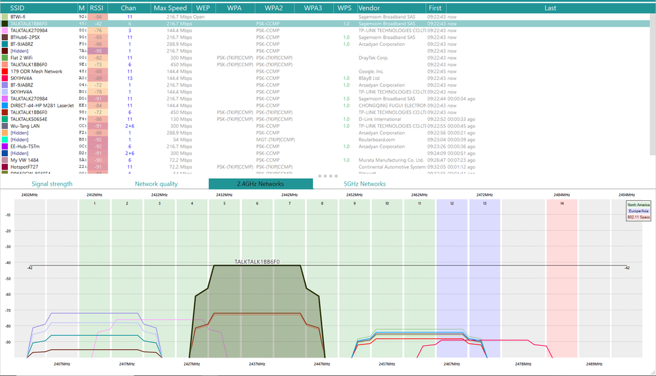Click the channel 13 band in the graph

tap(484, 278)
